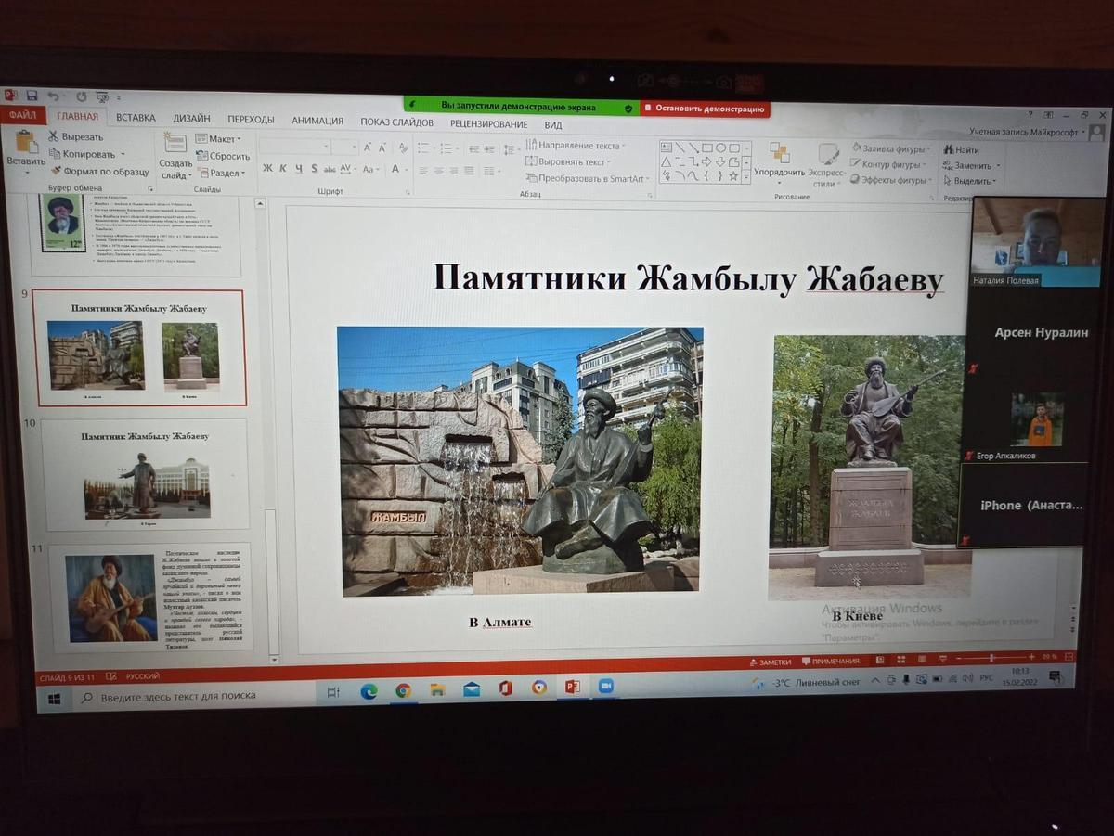Screen dimensions: 1114x836
Task: Switch to the ВСТАВКА tab
Action: pyautogui.click(x=136, y=118)
